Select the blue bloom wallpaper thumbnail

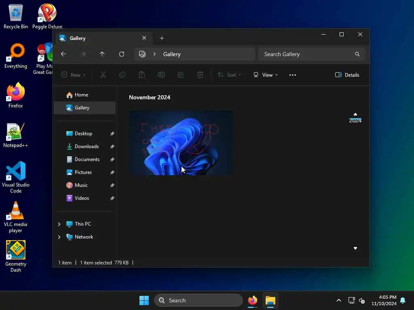click(x=181, y=143)
